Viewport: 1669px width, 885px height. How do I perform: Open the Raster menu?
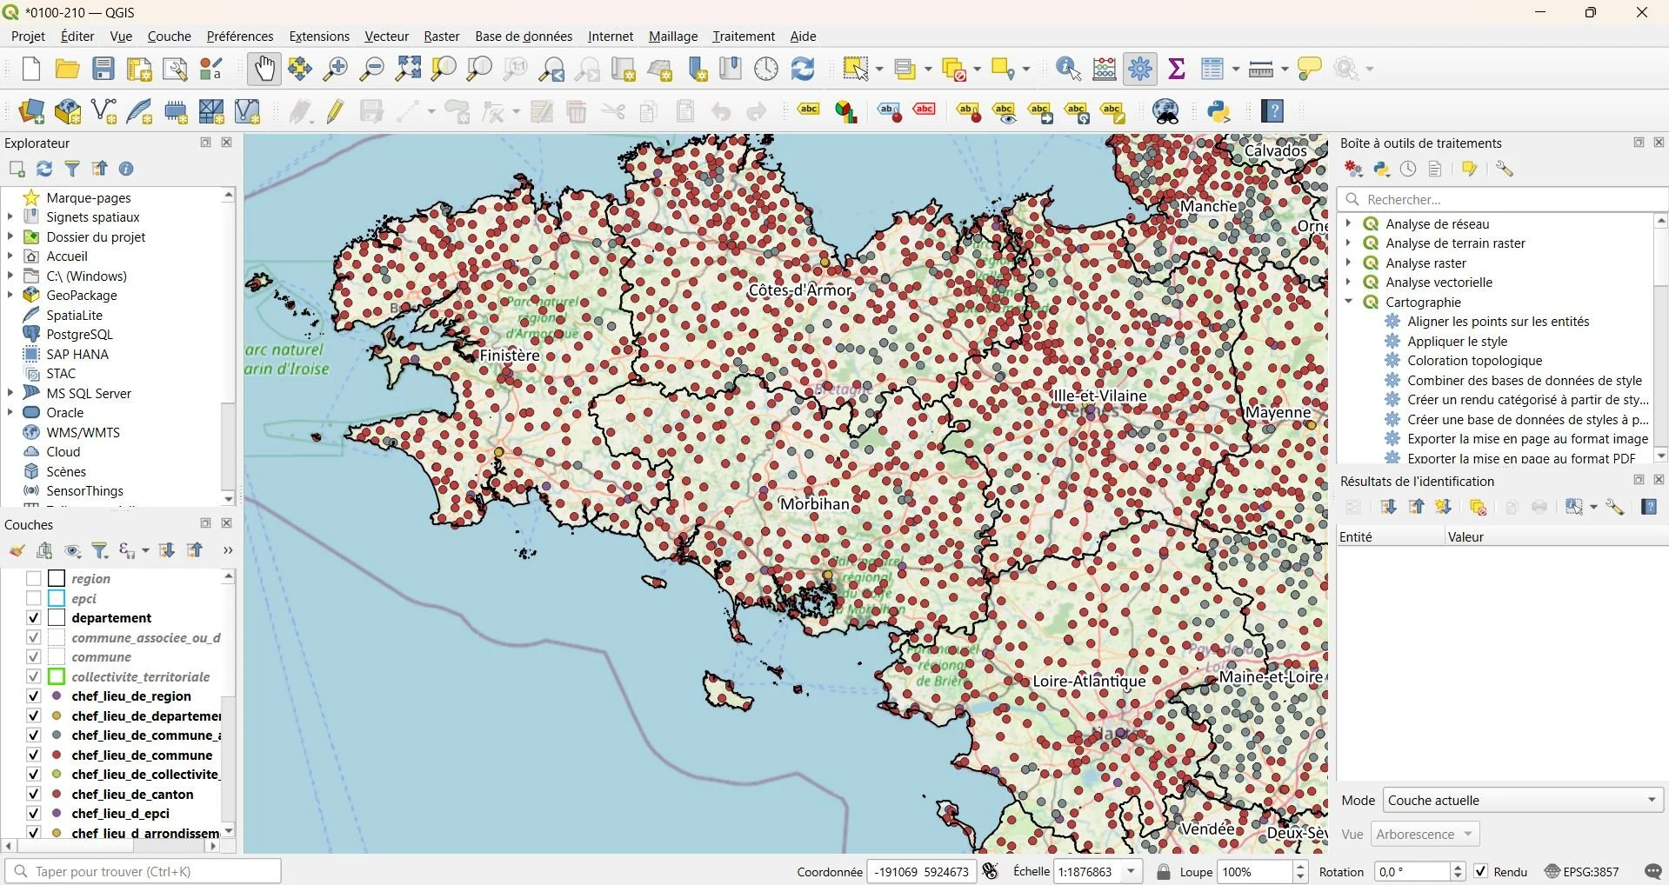(x=441, y=36)
